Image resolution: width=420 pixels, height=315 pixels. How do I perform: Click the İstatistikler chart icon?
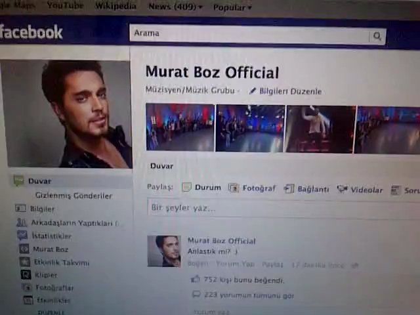(22, 236)
